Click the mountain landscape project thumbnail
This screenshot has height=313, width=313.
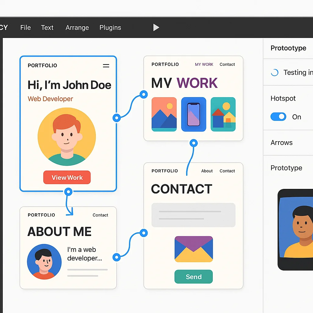[x=164, y=114]
